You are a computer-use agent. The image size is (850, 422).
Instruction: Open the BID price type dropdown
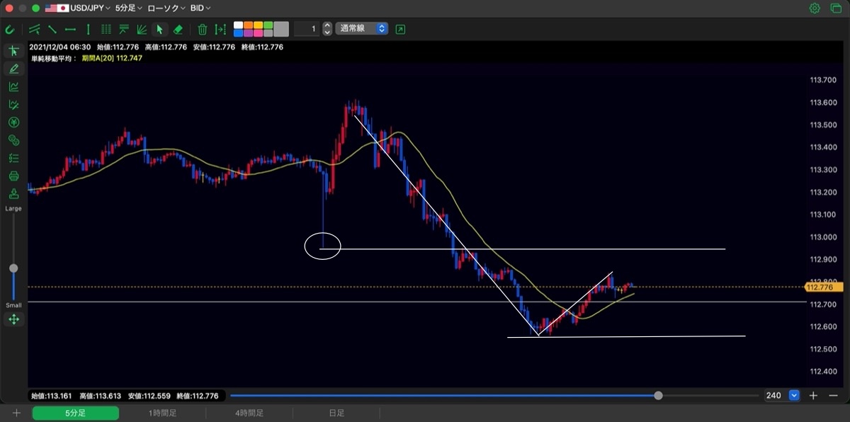(x=200, y=8)
